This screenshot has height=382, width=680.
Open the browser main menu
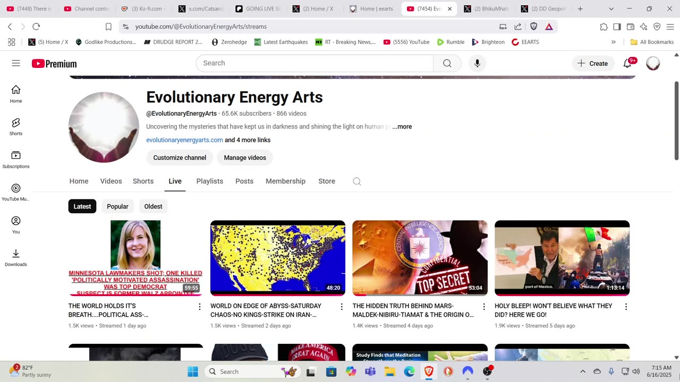(670, 27)
